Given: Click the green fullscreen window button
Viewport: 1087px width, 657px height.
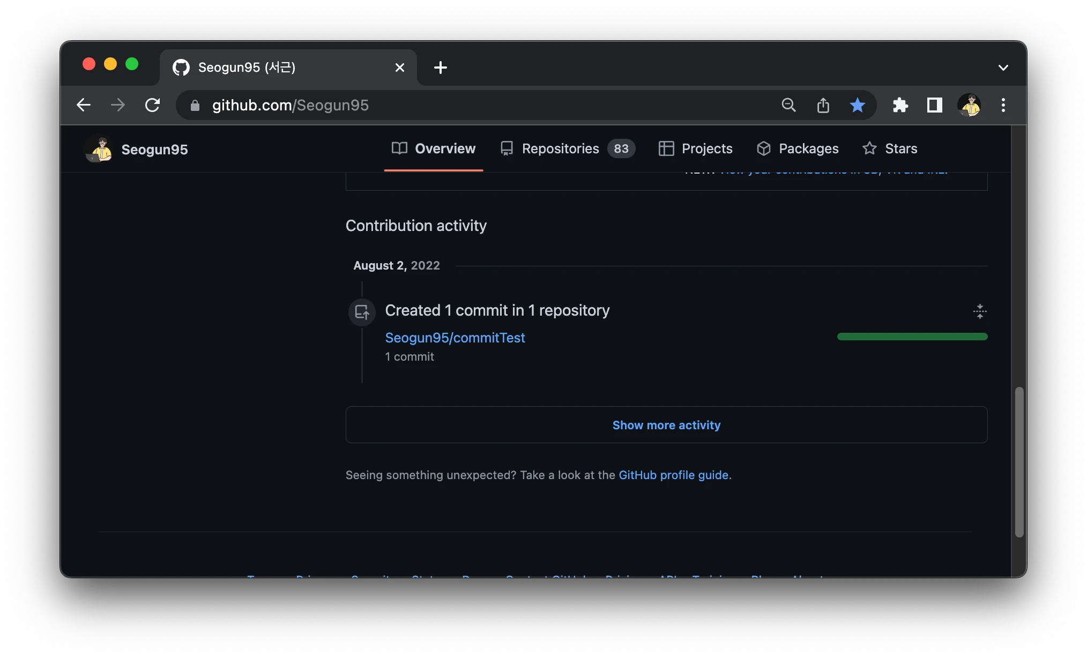Looking at the screenshot, I should pos(132,64).
